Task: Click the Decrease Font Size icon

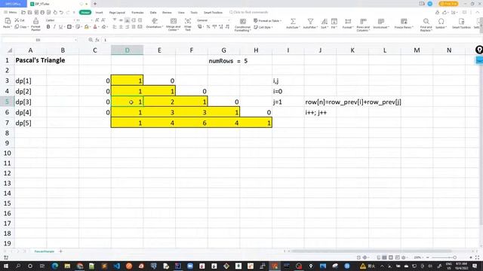Action: (103, 20)
